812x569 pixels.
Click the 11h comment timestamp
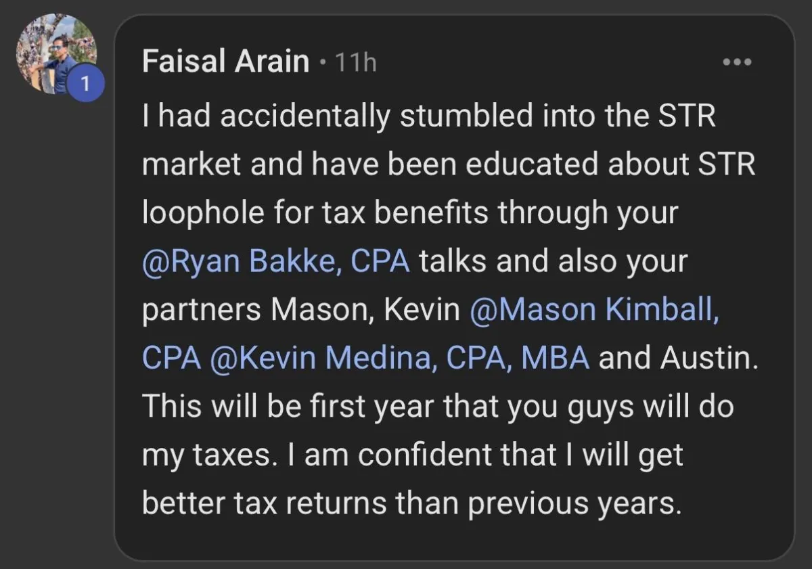coord(355,63)
